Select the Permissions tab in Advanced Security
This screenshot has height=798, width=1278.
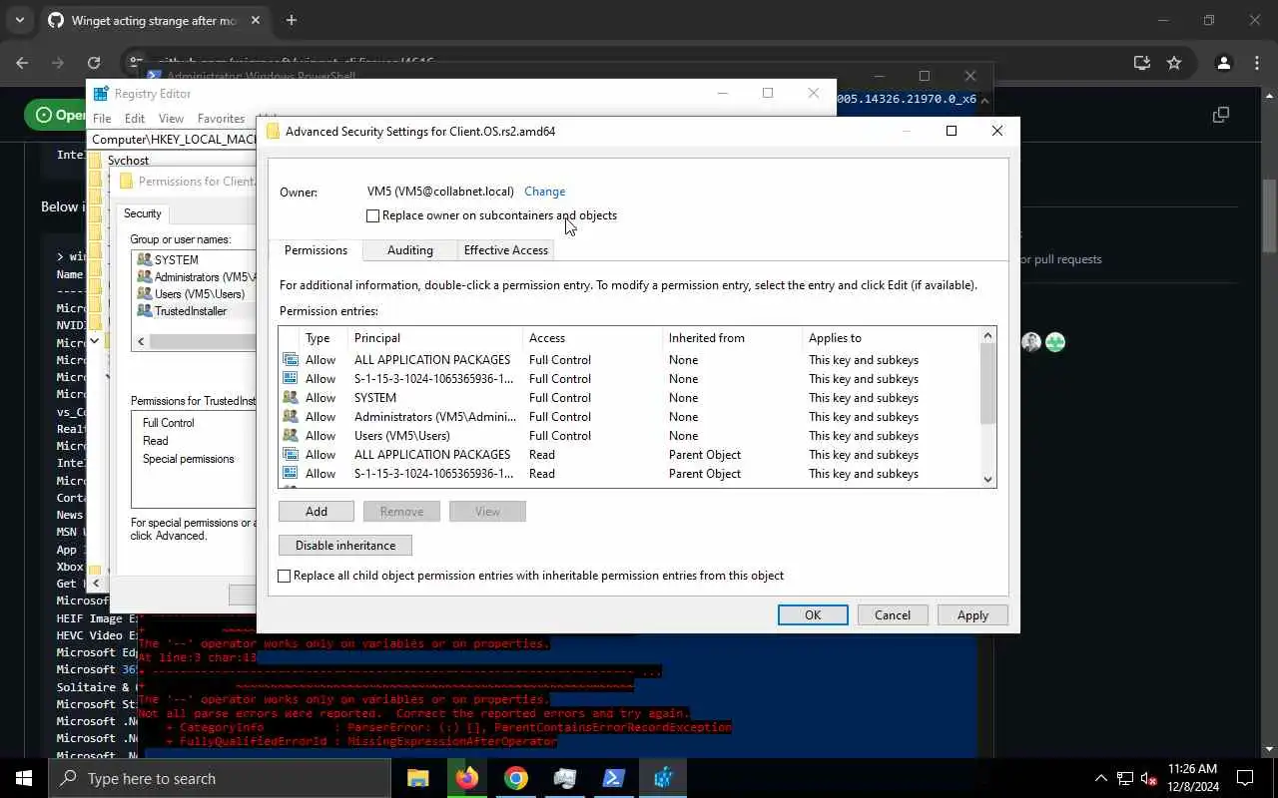click(x=316, y=250)
